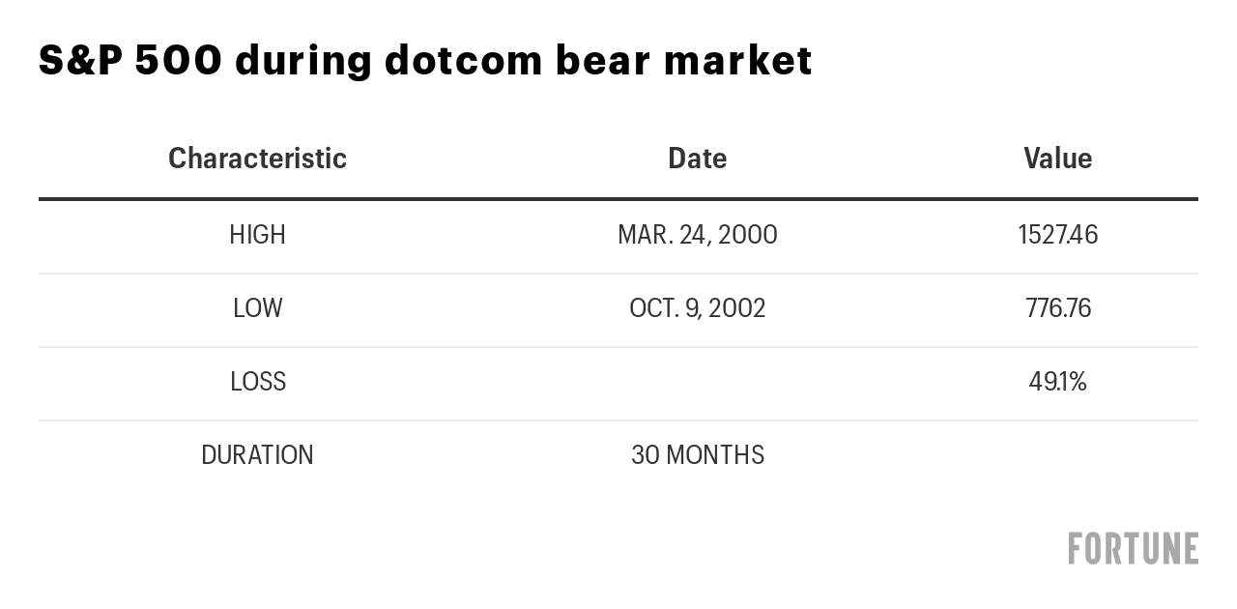Click the MAR. 24, 2000 date cell

click(x=697, y=235)
